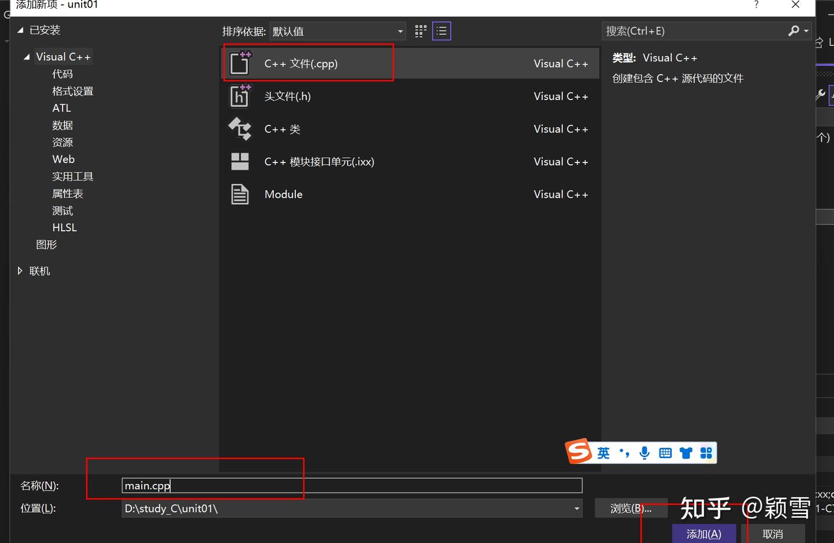834x543 pixels.
Task: Switch to list view
Action: (441, 31)
